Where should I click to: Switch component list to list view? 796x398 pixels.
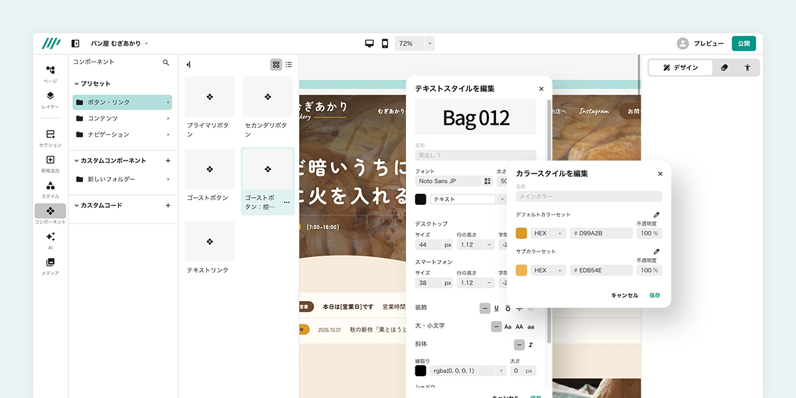click(289, 64)
